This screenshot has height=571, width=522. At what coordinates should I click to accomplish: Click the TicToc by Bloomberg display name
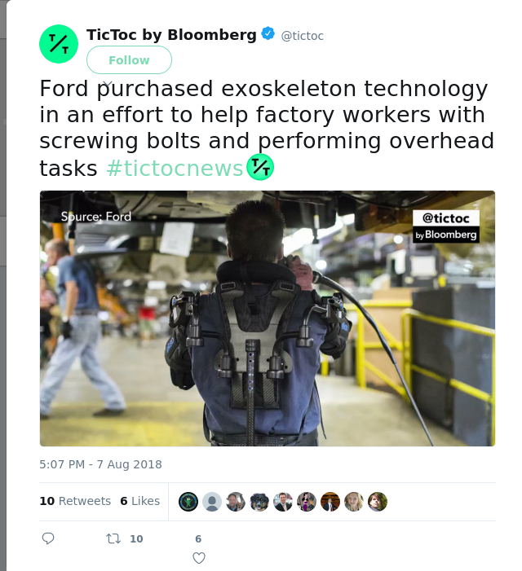(x=171, y=35)
